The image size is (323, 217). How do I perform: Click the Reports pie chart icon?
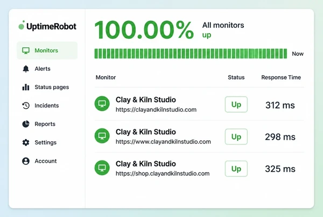26,124
